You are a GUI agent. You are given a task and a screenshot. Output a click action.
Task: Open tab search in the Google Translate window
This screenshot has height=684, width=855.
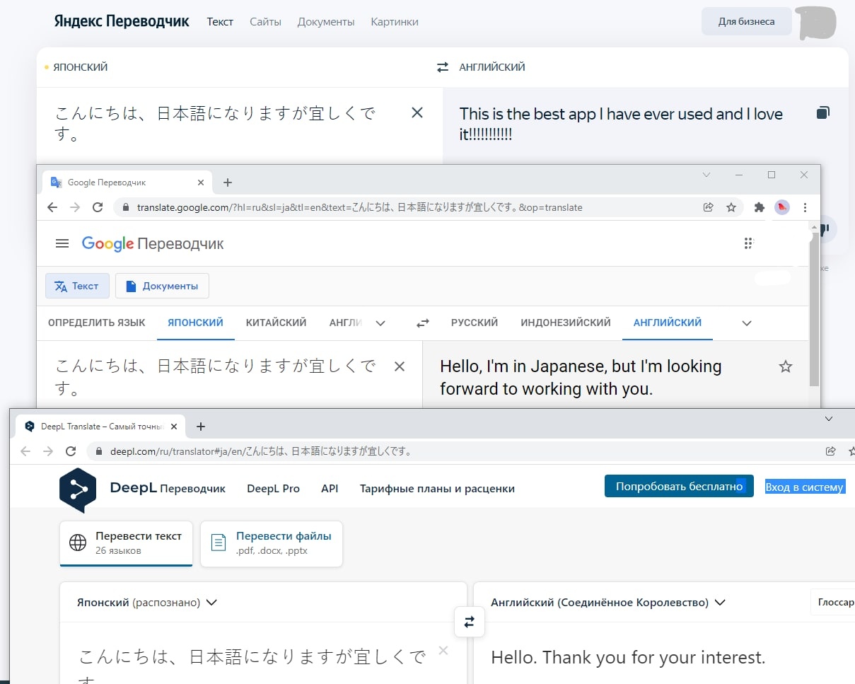coord(706,175)
